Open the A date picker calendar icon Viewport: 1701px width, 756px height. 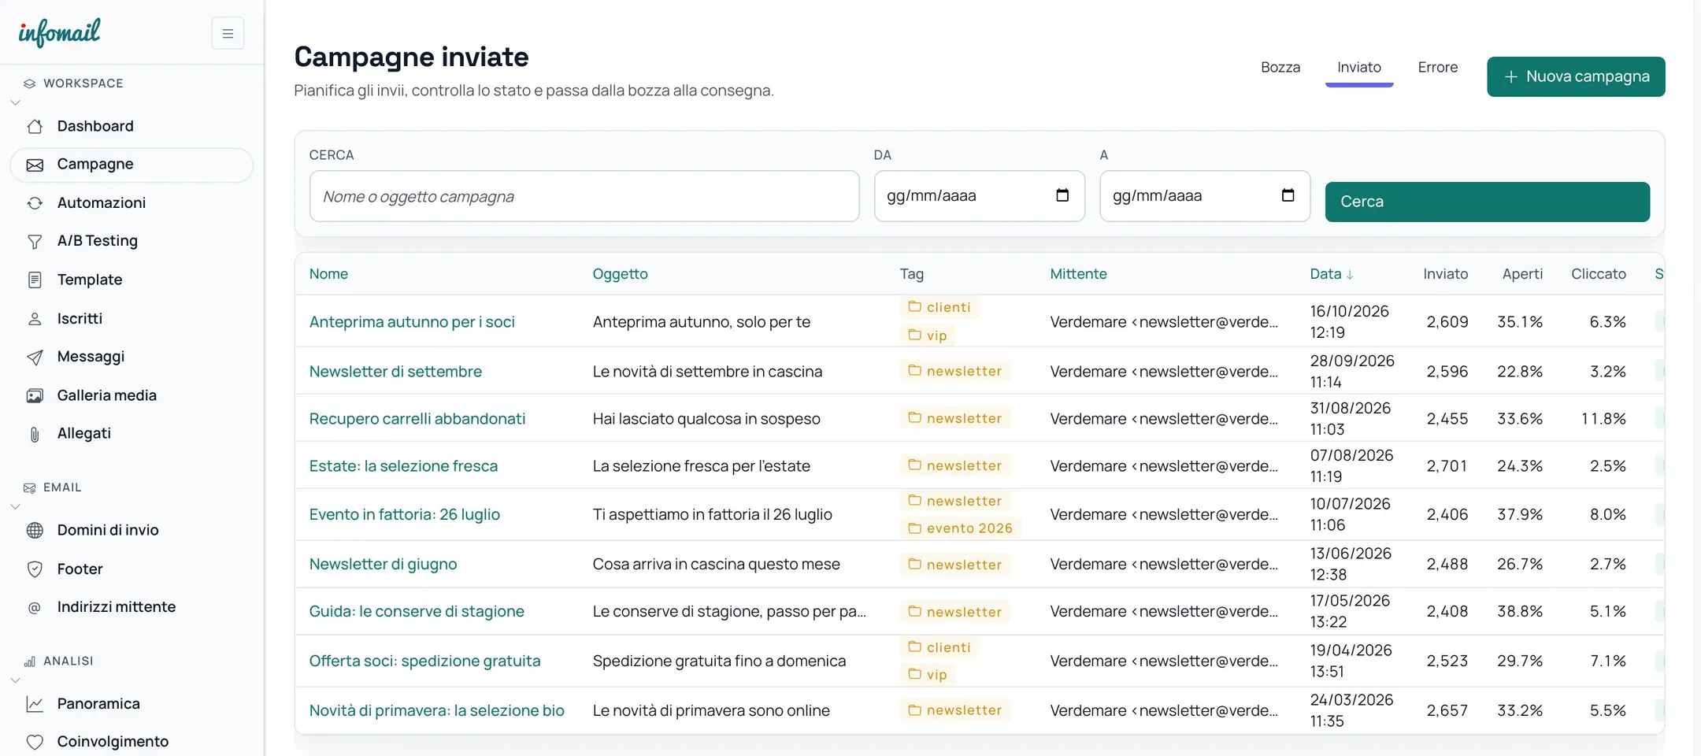point(1288,195)
